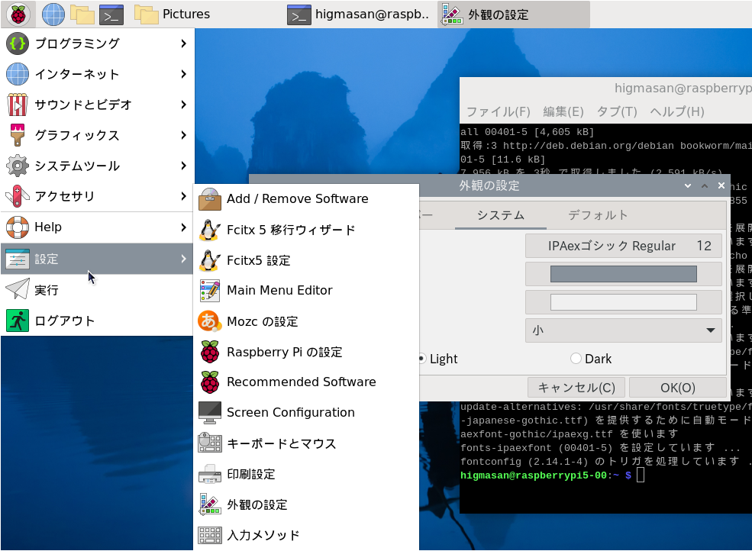Open the web browser globe icon
Viewport: 752px width, 551px height.
point(53,14)
